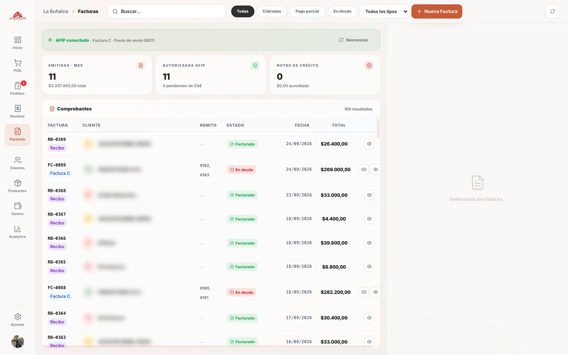Click the Autorizadas AFIP shield icon
This screenshot has width=568, height=355.
[255, 65]
